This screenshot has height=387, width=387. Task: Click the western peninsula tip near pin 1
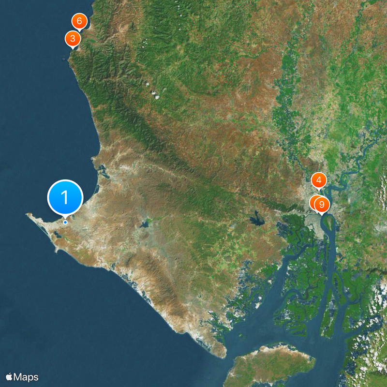[x=29, y=215]
